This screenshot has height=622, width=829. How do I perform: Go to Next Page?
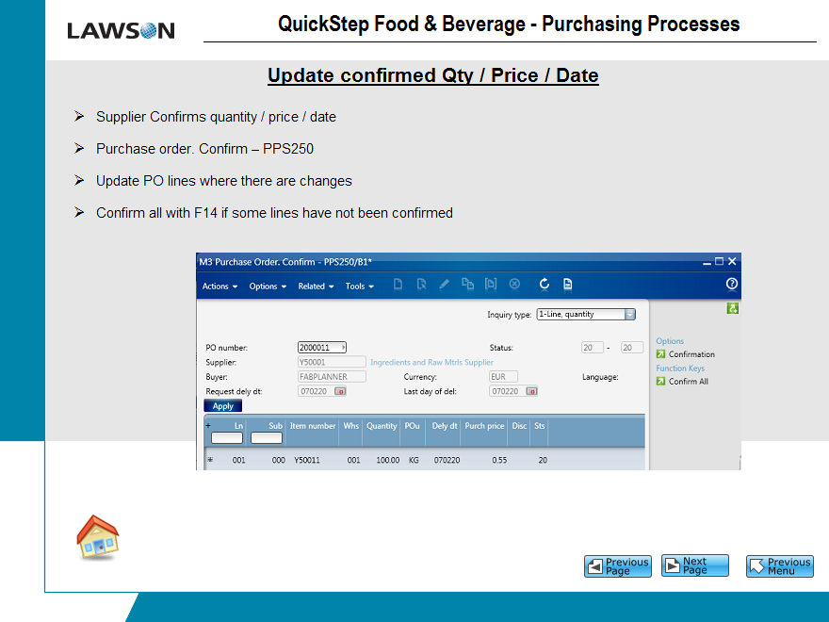[x=695, y=565]
